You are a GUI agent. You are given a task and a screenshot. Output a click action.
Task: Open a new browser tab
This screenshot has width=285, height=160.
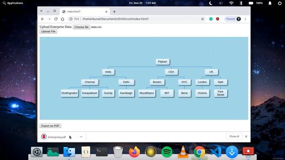[114, 12]
